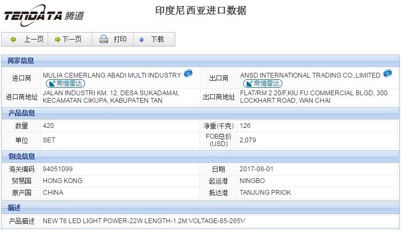
Task: Collapse the 描述 section header
Action: pos(14,207)
